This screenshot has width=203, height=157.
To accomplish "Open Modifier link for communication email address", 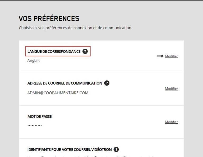I will (x=171, y=89).
